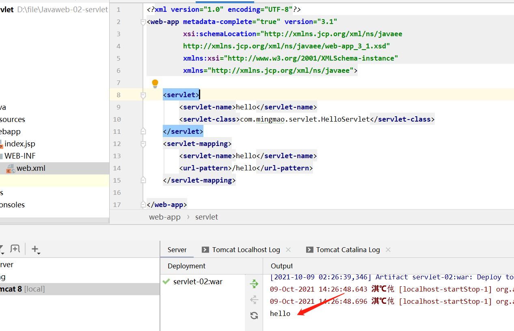The image size is (514, 331).
Task: Click line number 16 in the gutter
Action: [117, 193]
